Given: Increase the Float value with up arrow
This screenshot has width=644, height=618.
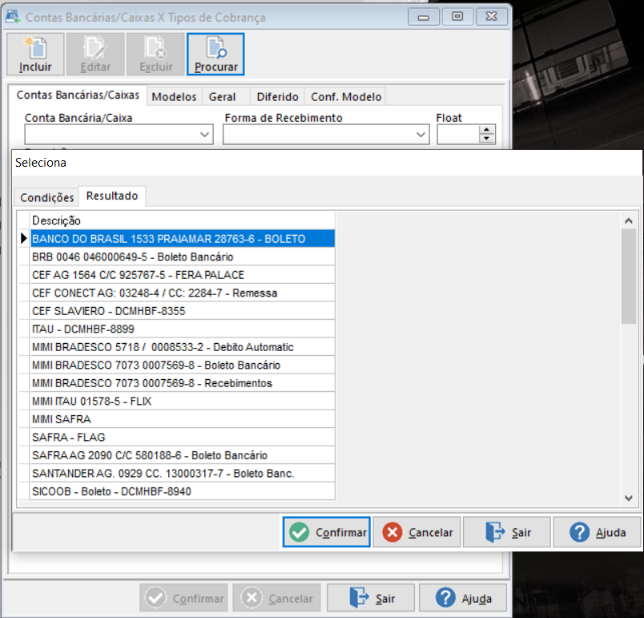Looking at the screenshot, I should click(487, 129).
